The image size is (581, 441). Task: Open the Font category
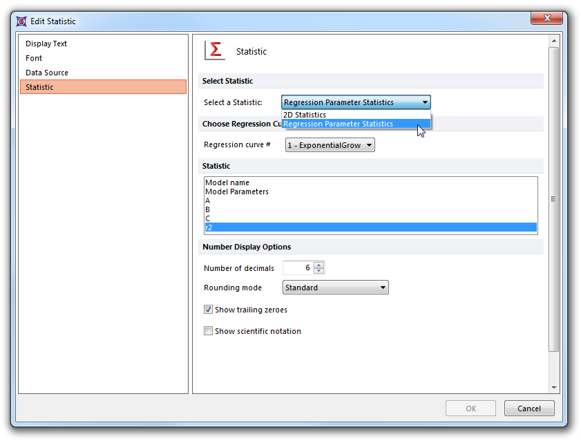pyautogui.click(x=34, y=58)
